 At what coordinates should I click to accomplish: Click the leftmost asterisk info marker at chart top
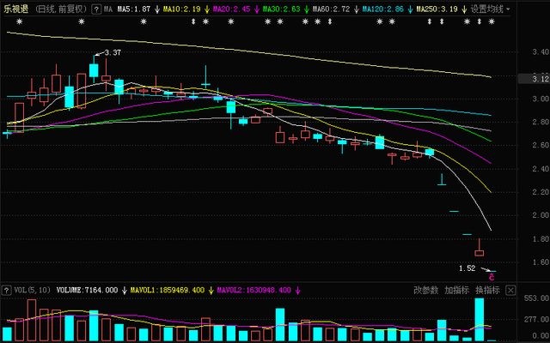pyautogui.click(x=18, y=22)
